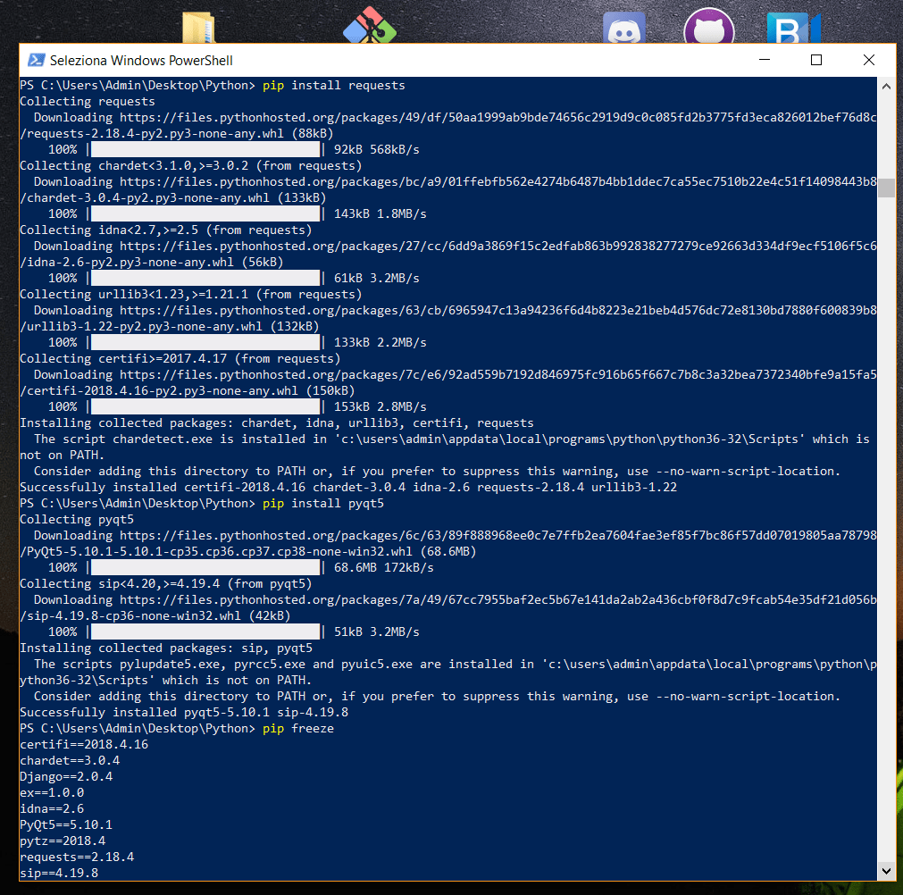Click the 'chardet==3.0.4' freeze entry

pos(70,761)
